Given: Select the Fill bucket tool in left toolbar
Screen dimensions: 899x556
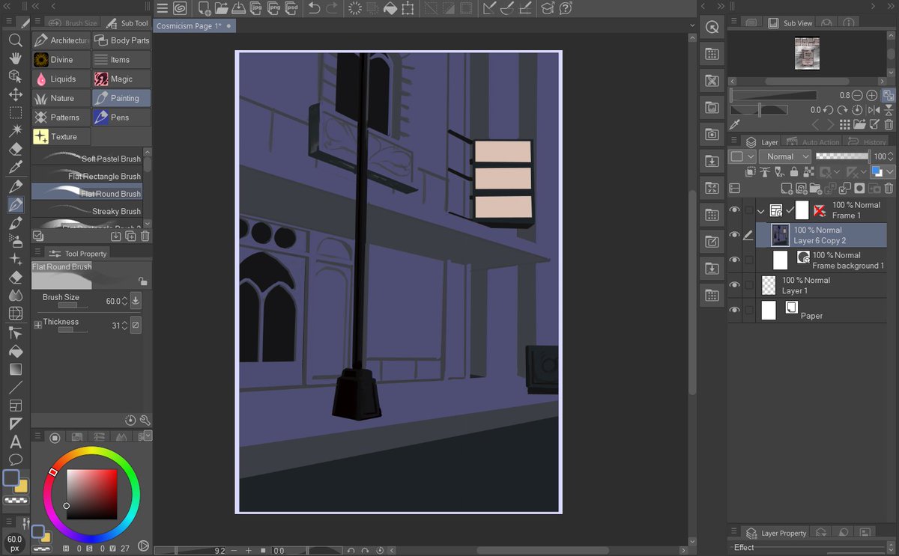Looking at the screenshot, I should (15, 350).
